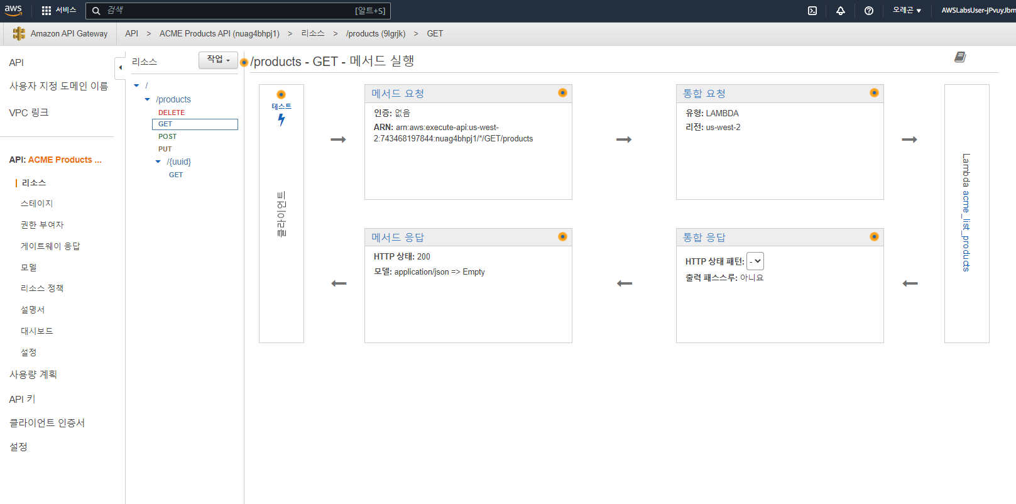Open 모델 in sidebar
The image size is (1016, 504).
(29, 268)
